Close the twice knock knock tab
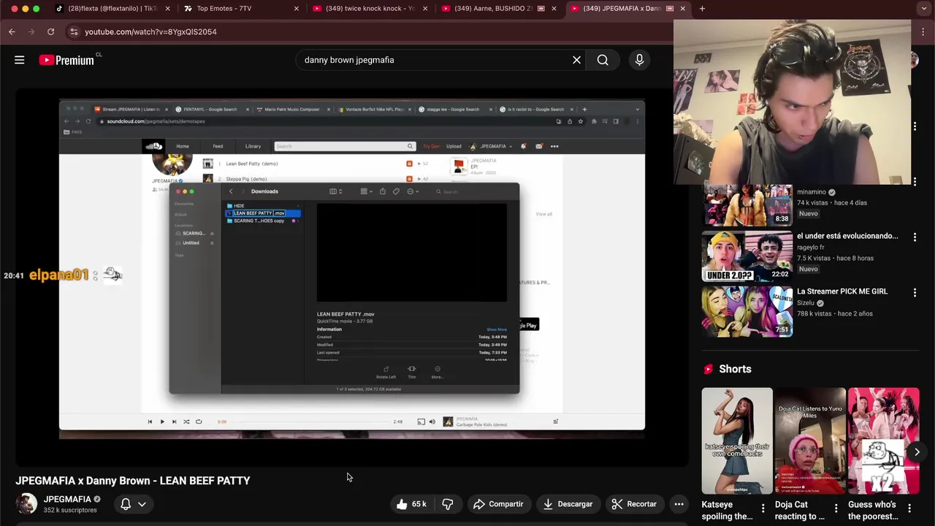 point(425,9)
